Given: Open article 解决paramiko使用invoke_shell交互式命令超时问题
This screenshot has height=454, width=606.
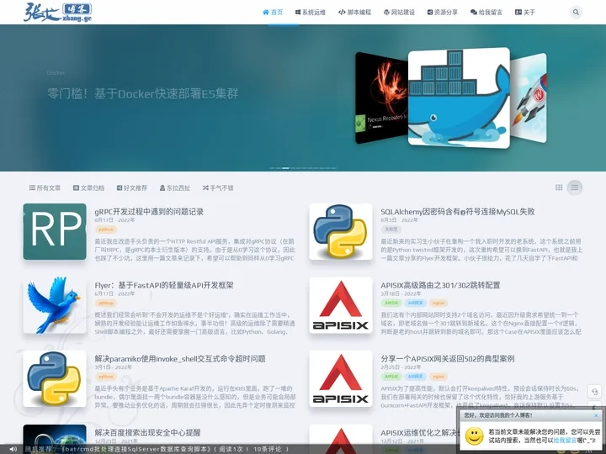Looking at the screenshot, I should [x=180, y=359].
